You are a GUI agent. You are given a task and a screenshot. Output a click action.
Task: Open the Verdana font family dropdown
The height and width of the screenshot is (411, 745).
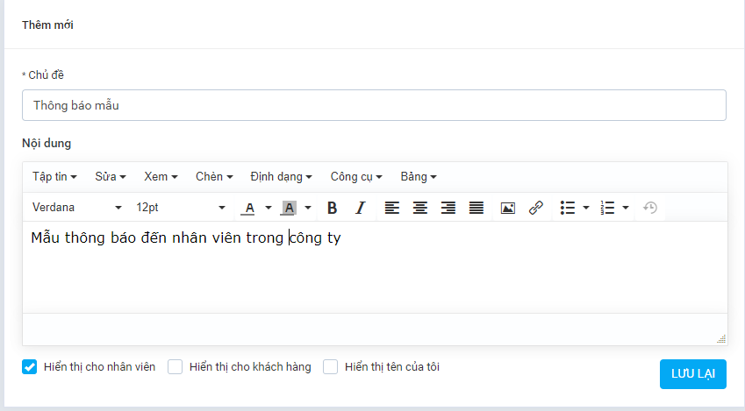pyautogui.click(x=76, y=208)
